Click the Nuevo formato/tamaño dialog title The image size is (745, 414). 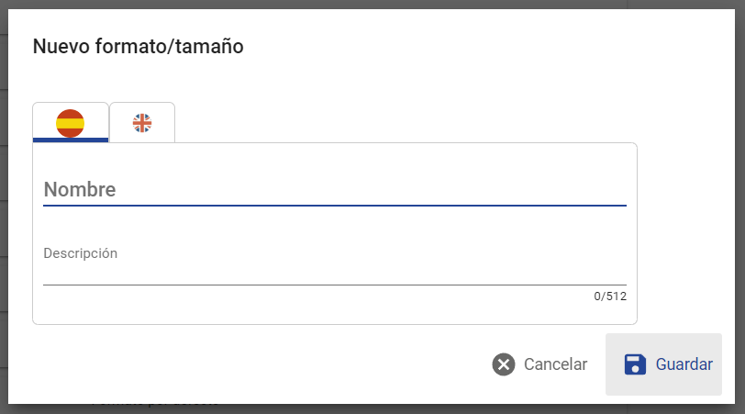139,47
